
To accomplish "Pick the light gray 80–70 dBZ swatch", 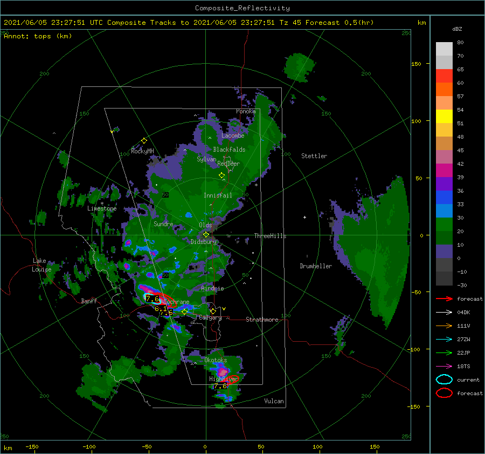I will 444,49.
